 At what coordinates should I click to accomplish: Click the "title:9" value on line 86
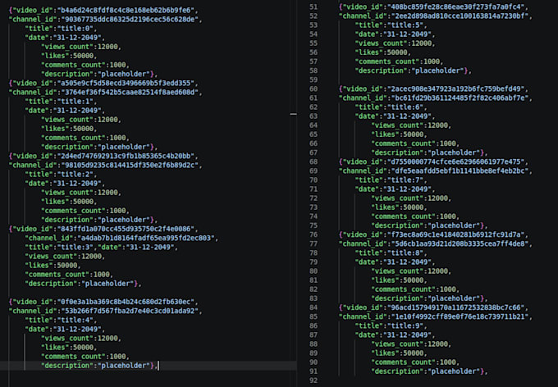pos(406,326)
